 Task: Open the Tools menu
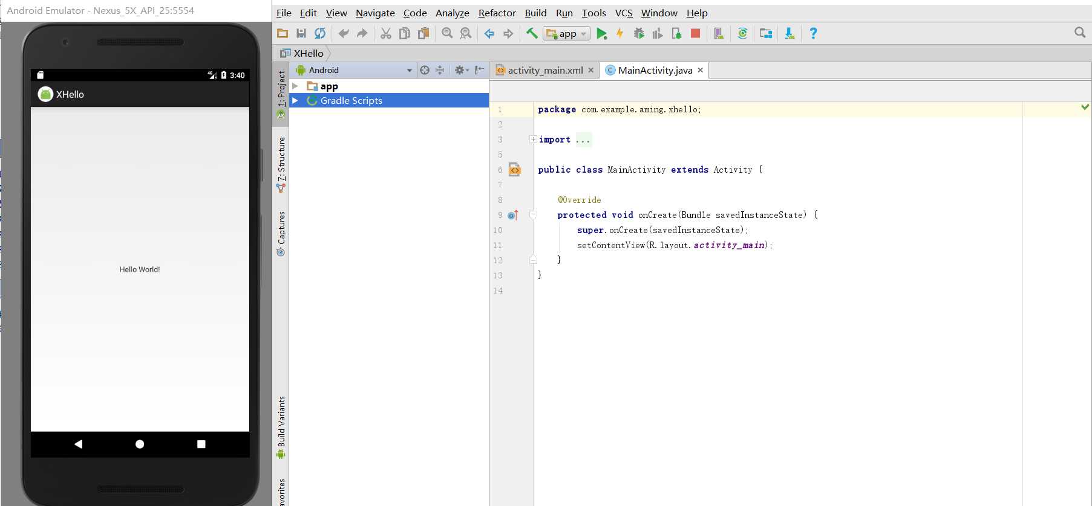[593, 13]
